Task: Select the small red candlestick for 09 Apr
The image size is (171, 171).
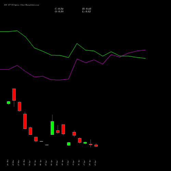Action: 58,132
